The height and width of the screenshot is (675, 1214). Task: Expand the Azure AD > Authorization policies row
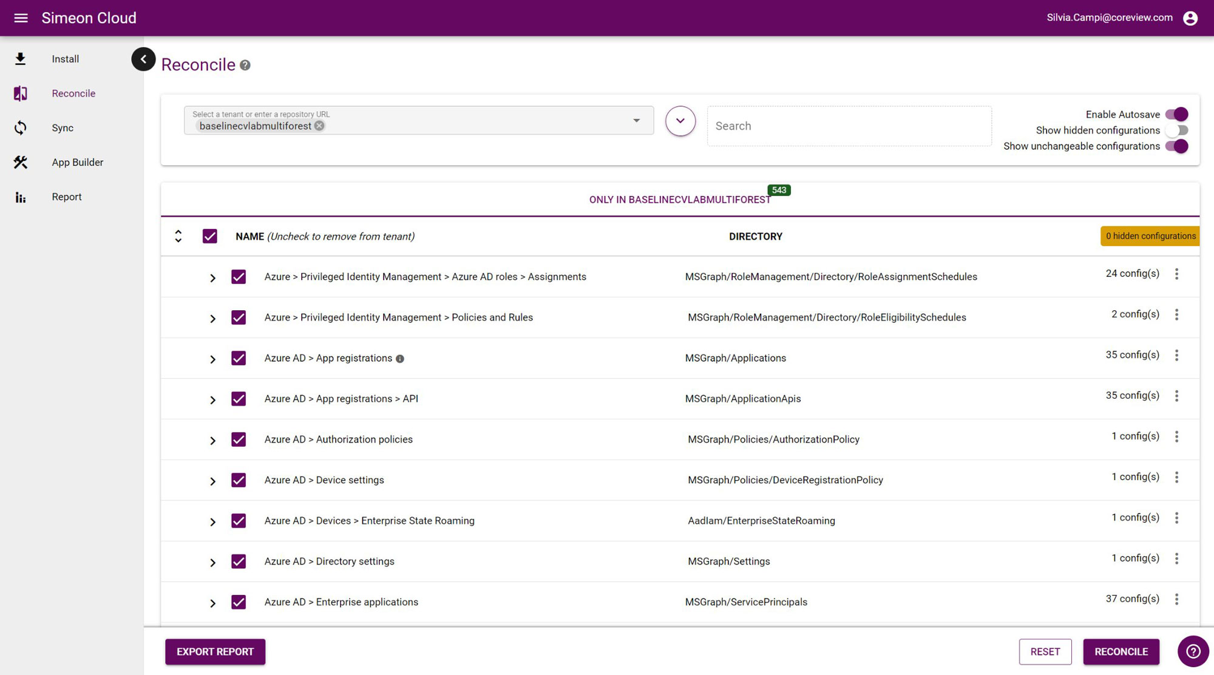pyautogui.click(x=213, y=439)
